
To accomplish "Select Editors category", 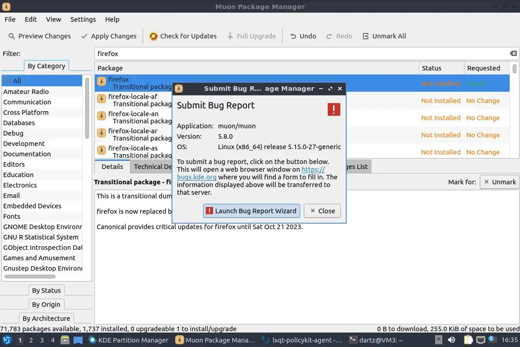I will [x=42, y=164].
